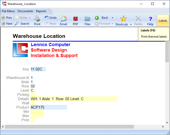Click the Undo arrow button

[x=51, y=18]
